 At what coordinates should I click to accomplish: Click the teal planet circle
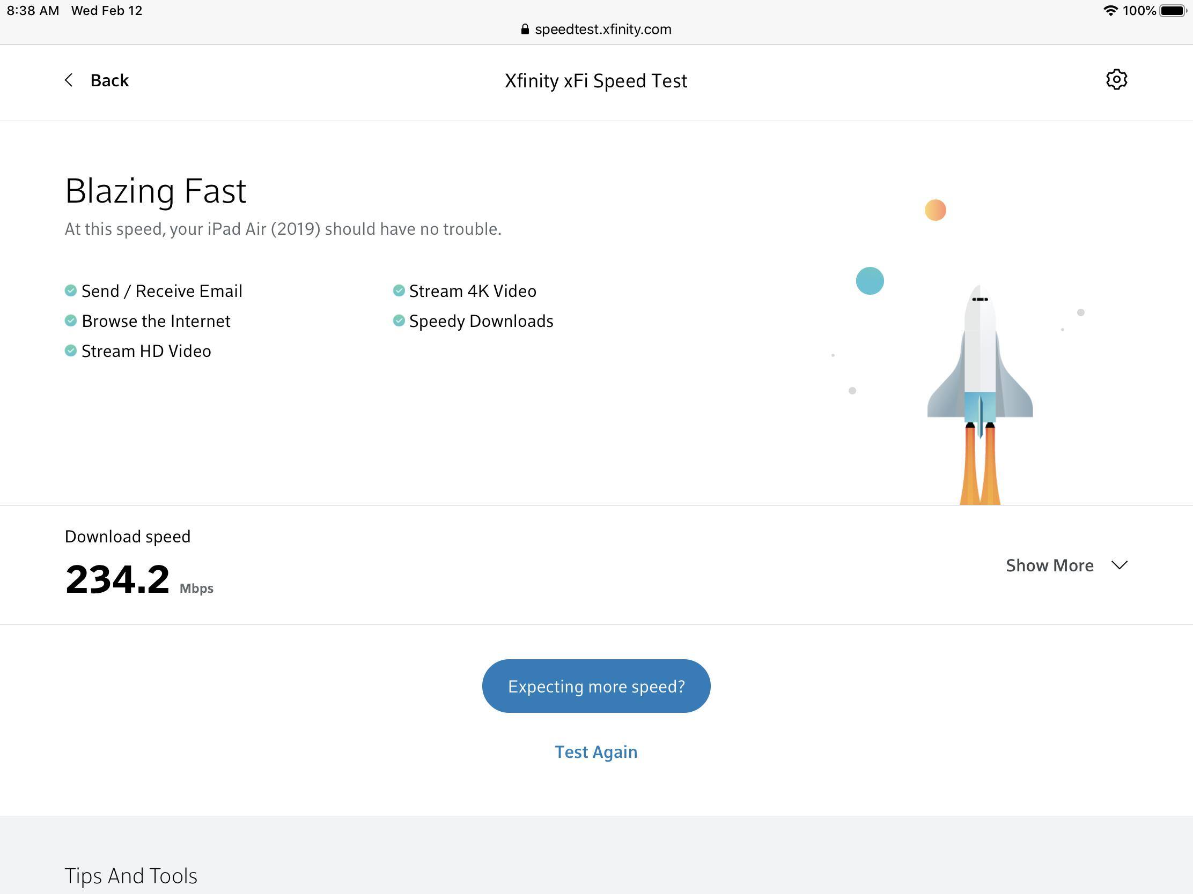pyautogui.click(x=870, y=281)
